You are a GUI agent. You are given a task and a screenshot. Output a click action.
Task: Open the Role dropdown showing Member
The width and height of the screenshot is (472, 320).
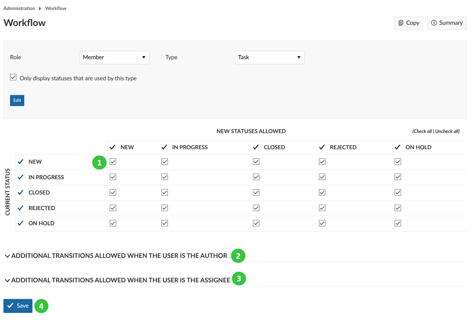[x=114, y=57]
